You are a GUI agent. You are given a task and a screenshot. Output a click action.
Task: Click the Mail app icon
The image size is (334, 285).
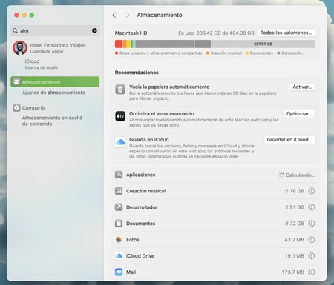119,272
